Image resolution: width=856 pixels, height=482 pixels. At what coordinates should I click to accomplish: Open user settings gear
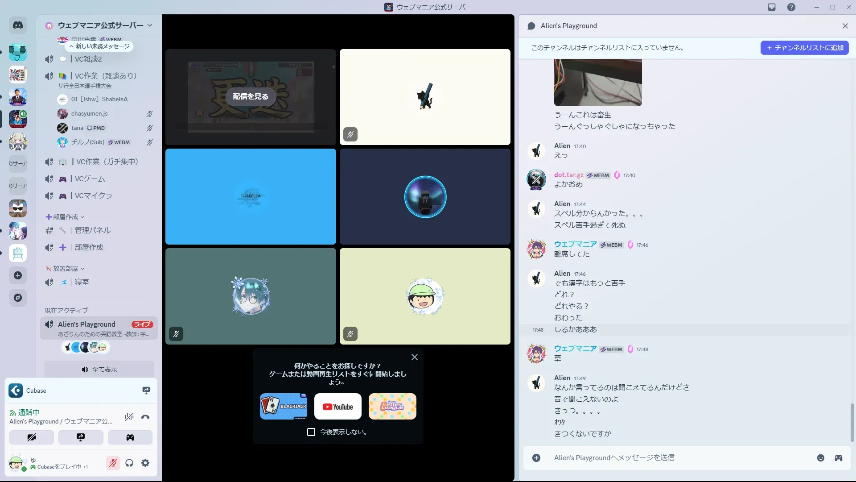pos(145,463)
